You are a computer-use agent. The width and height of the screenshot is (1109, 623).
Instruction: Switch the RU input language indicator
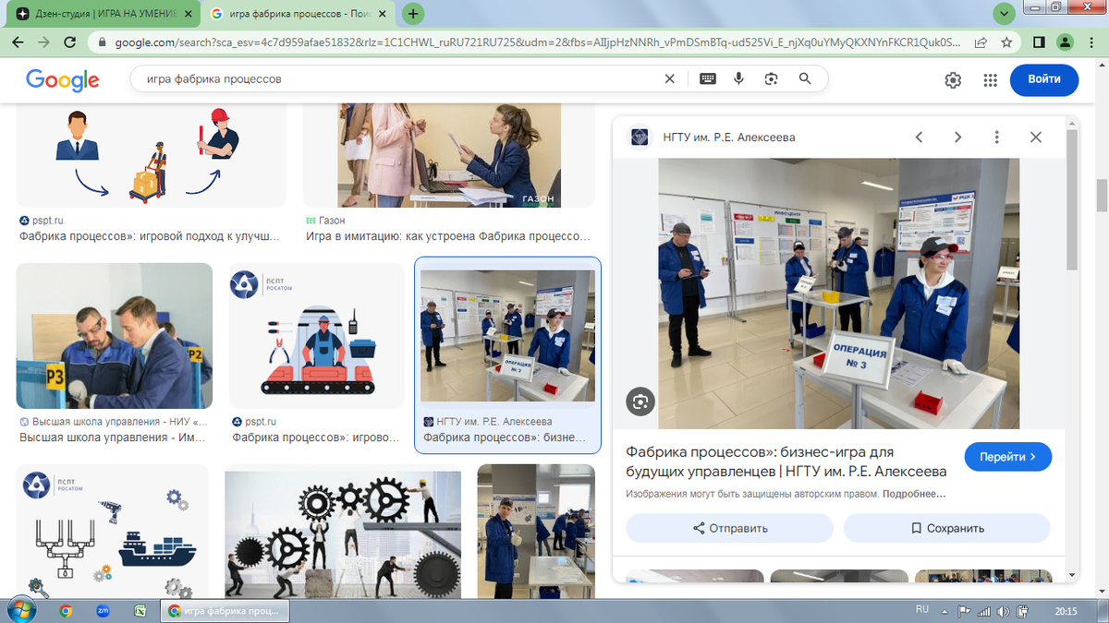click(921, 610)
